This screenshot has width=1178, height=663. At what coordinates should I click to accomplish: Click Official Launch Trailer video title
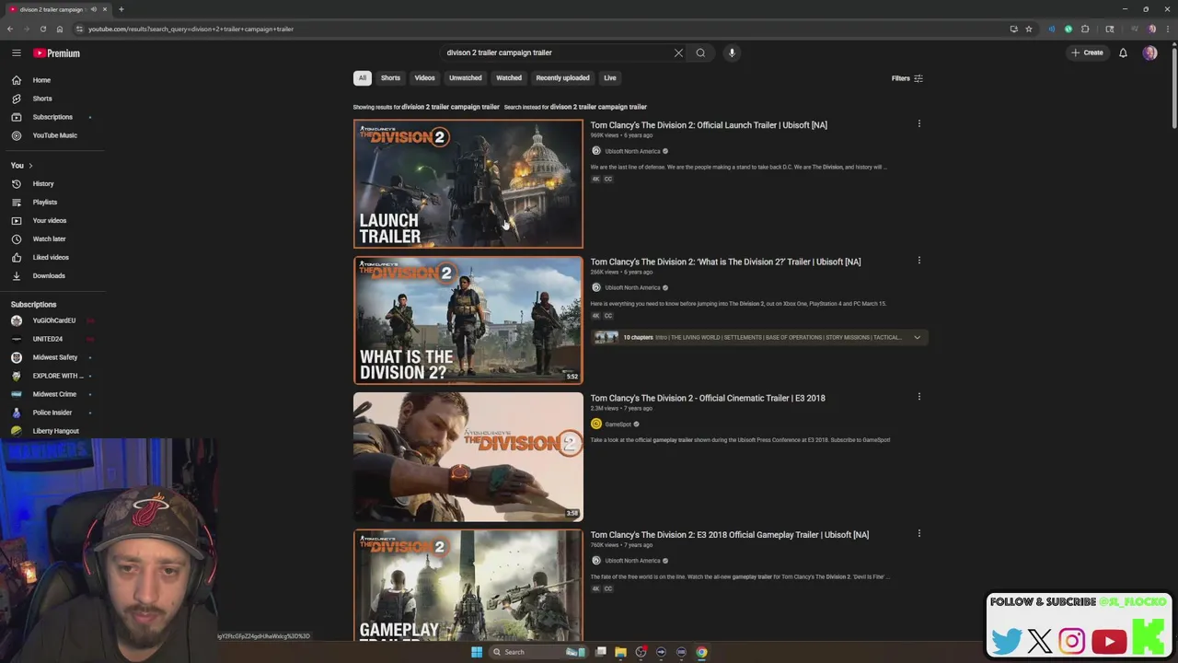coord(709,125)
